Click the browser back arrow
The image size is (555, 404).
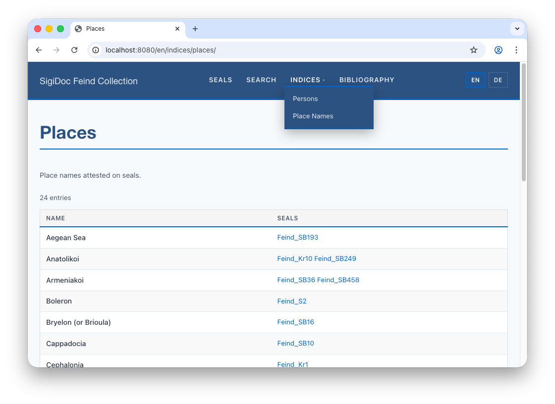pyautogui.click(x=39, y=50)
